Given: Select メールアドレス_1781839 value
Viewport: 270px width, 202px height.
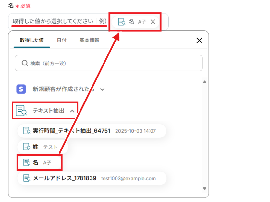Looking at the screenshot, I should 92,178.
